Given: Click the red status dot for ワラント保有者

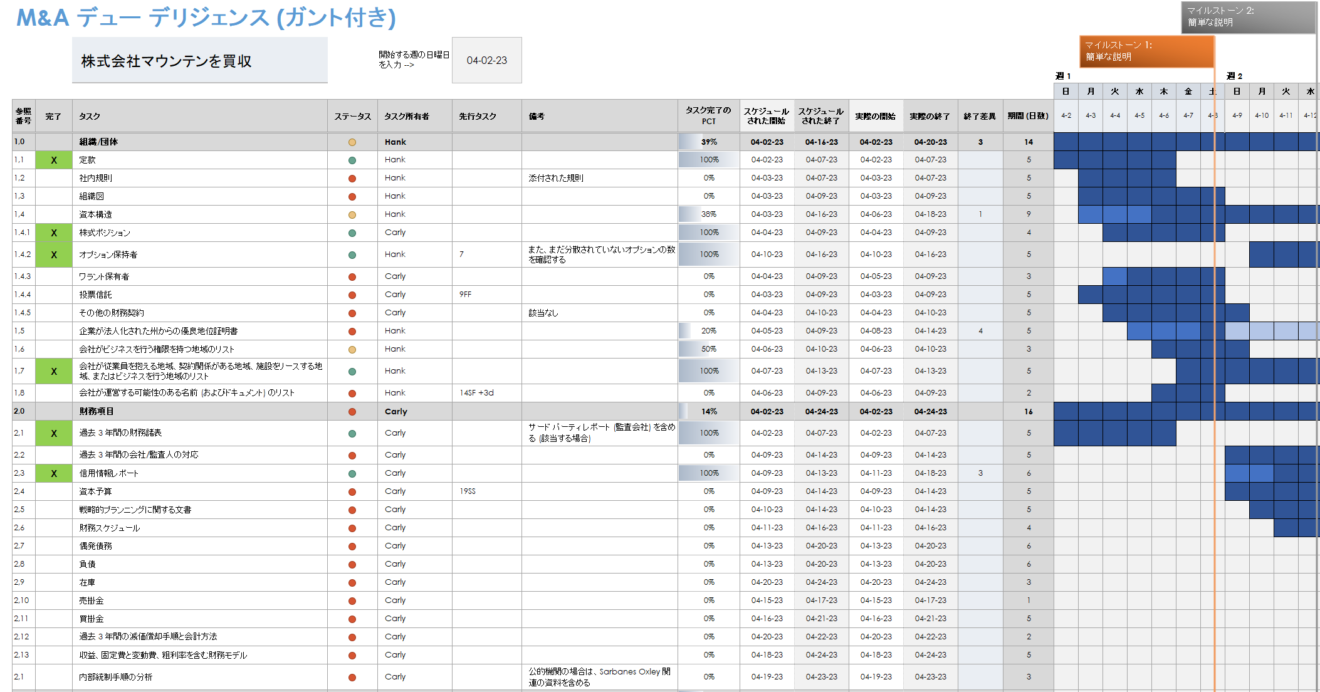Looking at the screenshot, I should 352,277.
